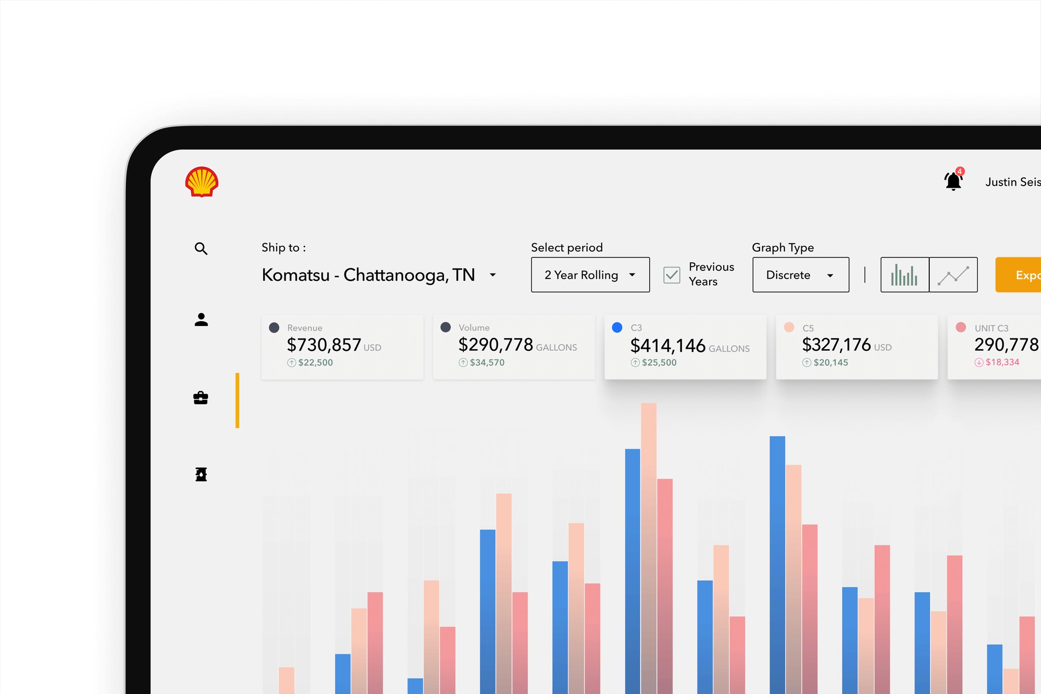Select the briefcase sidebar icon
Image resolution: width=1041 pixels, height=694 pixels.
pos(201,398)
